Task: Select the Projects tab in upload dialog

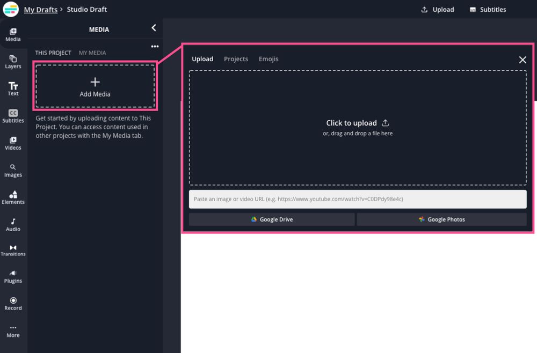Action: pos(236,59)
